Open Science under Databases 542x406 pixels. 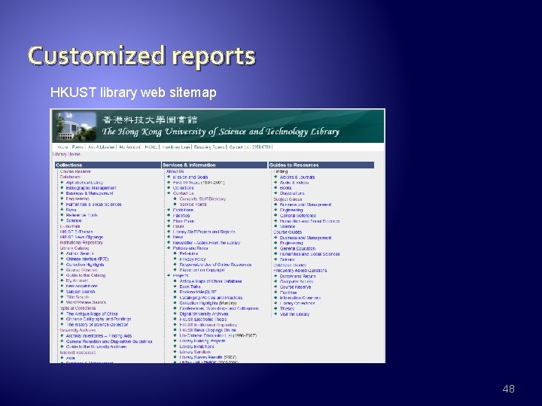click(74, 220)
